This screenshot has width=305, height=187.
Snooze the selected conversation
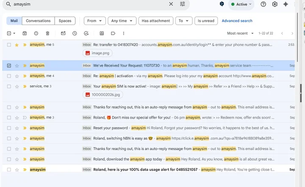(x=75, y=33)
